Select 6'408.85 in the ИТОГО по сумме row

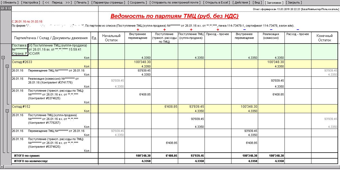point(171,156)
